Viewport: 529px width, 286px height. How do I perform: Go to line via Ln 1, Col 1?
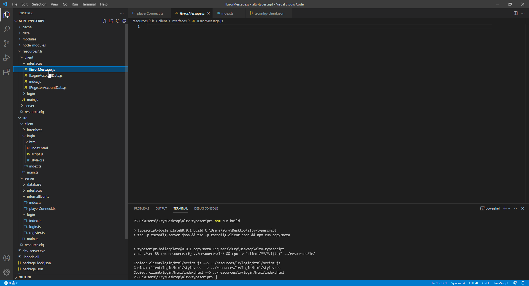[x=439, y=283]
